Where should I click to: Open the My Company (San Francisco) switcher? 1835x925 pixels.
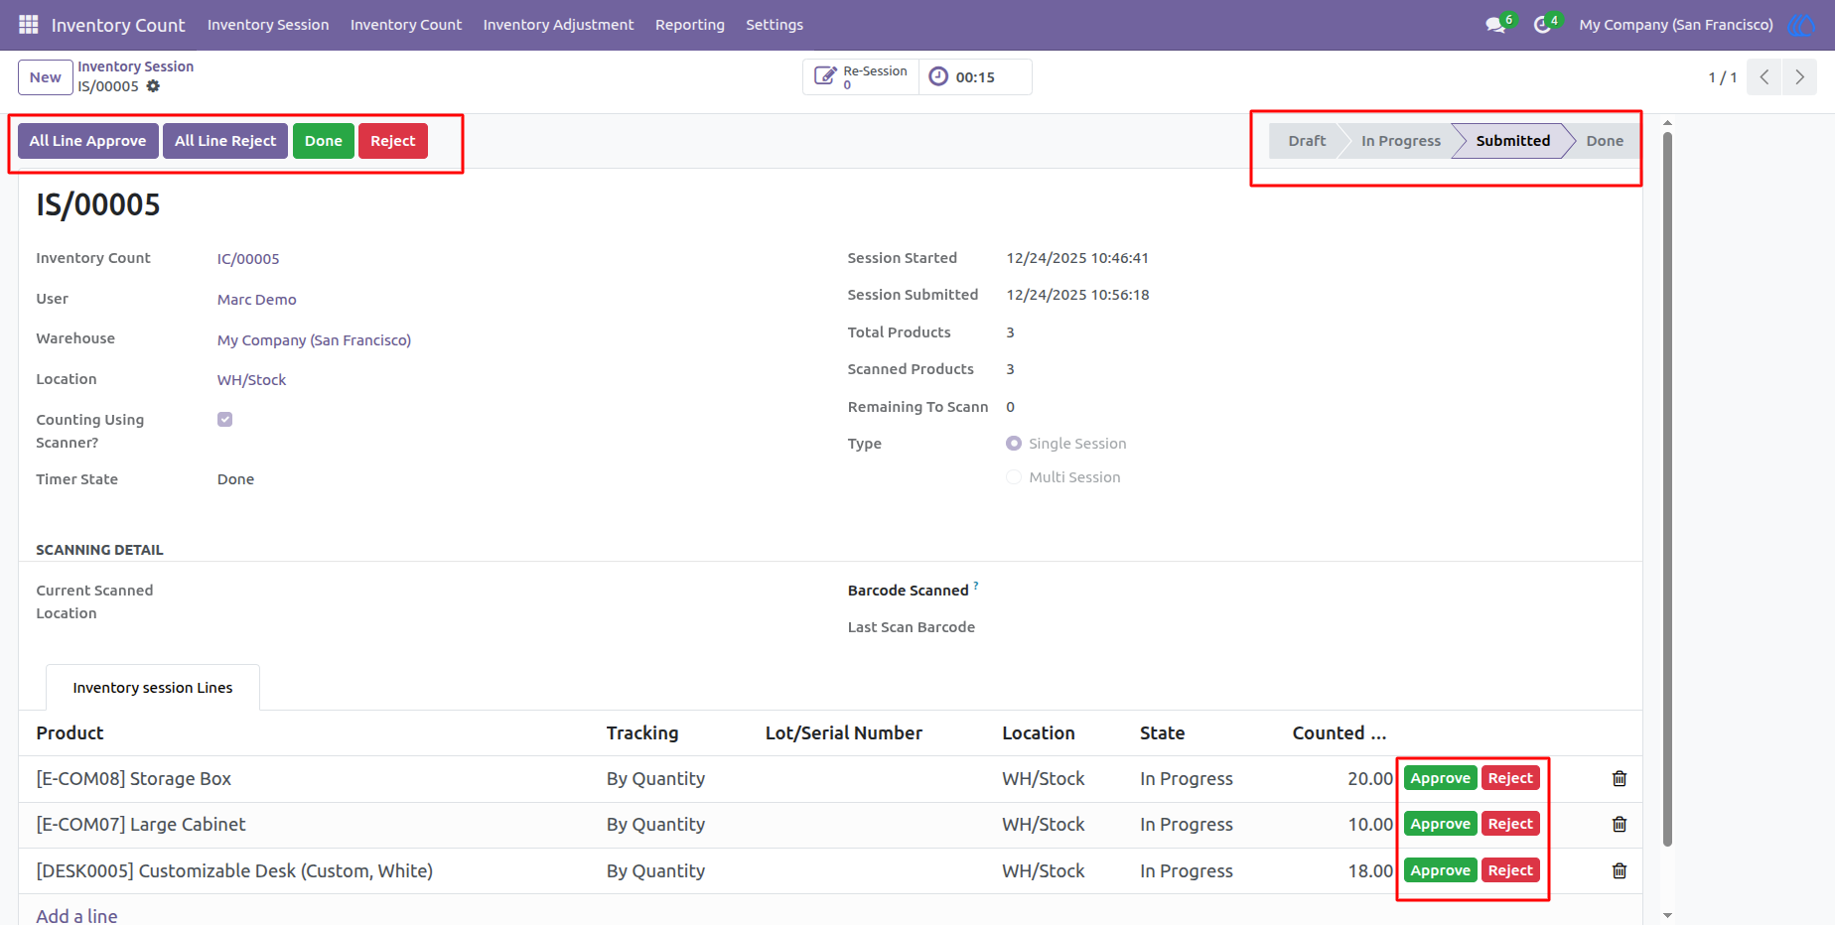point(1676,25)
